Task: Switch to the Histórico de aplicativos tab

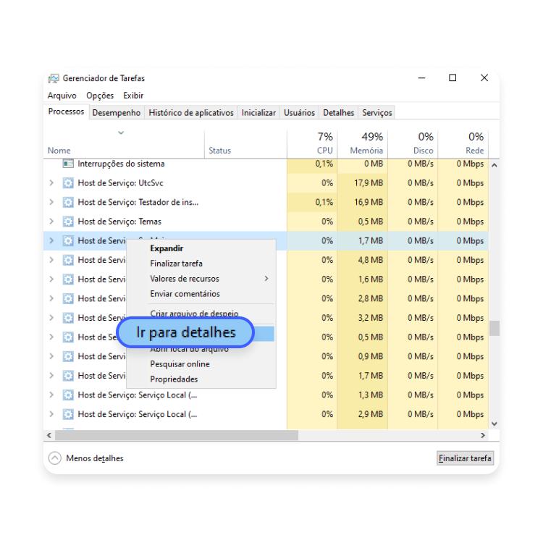Action: click(191, 113)
